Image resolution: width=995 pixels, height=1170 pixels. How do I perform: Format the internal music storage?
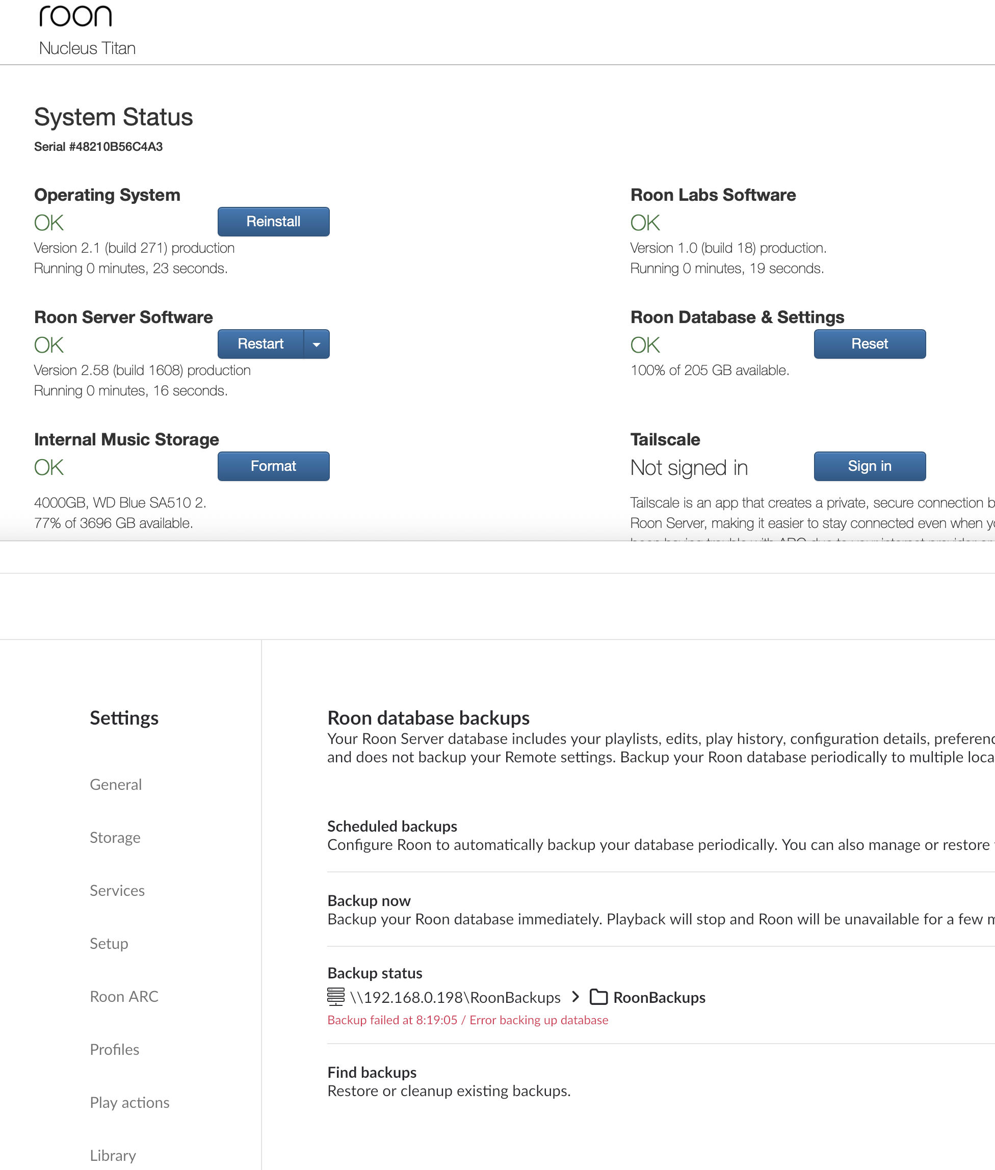pyautogui.click(x=273, y=466)
